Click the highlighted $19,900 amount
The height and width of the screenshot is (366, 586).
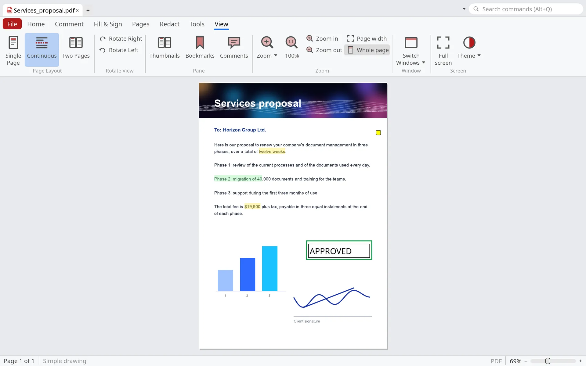[x=252, y=207]
